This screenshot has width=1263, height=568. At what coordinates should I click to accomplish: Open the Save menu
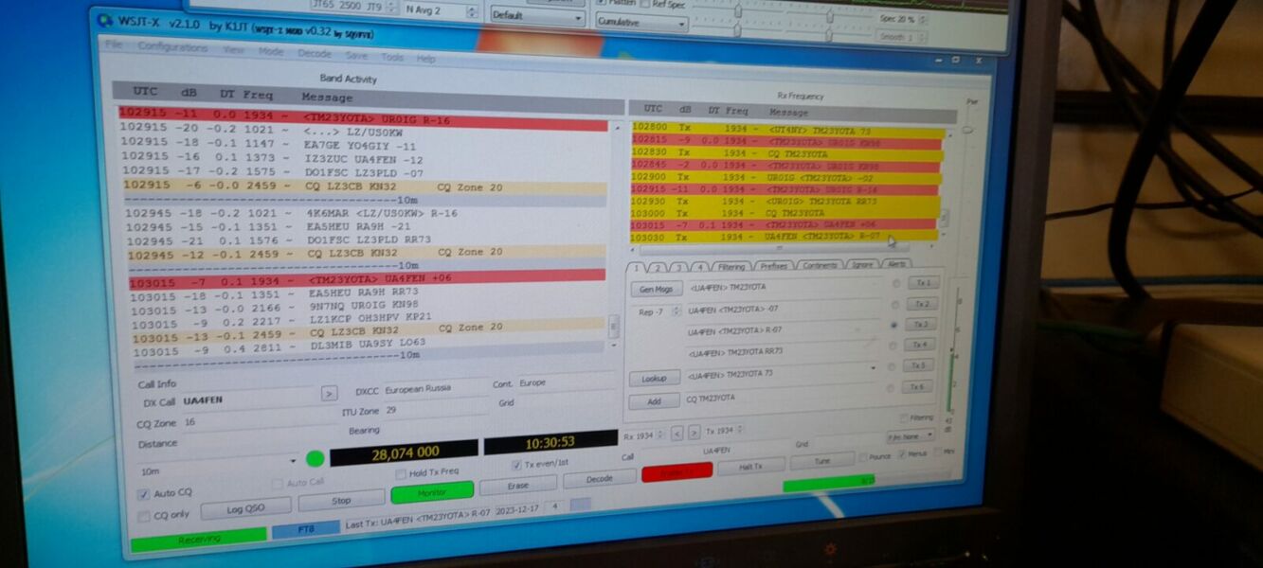356,55
